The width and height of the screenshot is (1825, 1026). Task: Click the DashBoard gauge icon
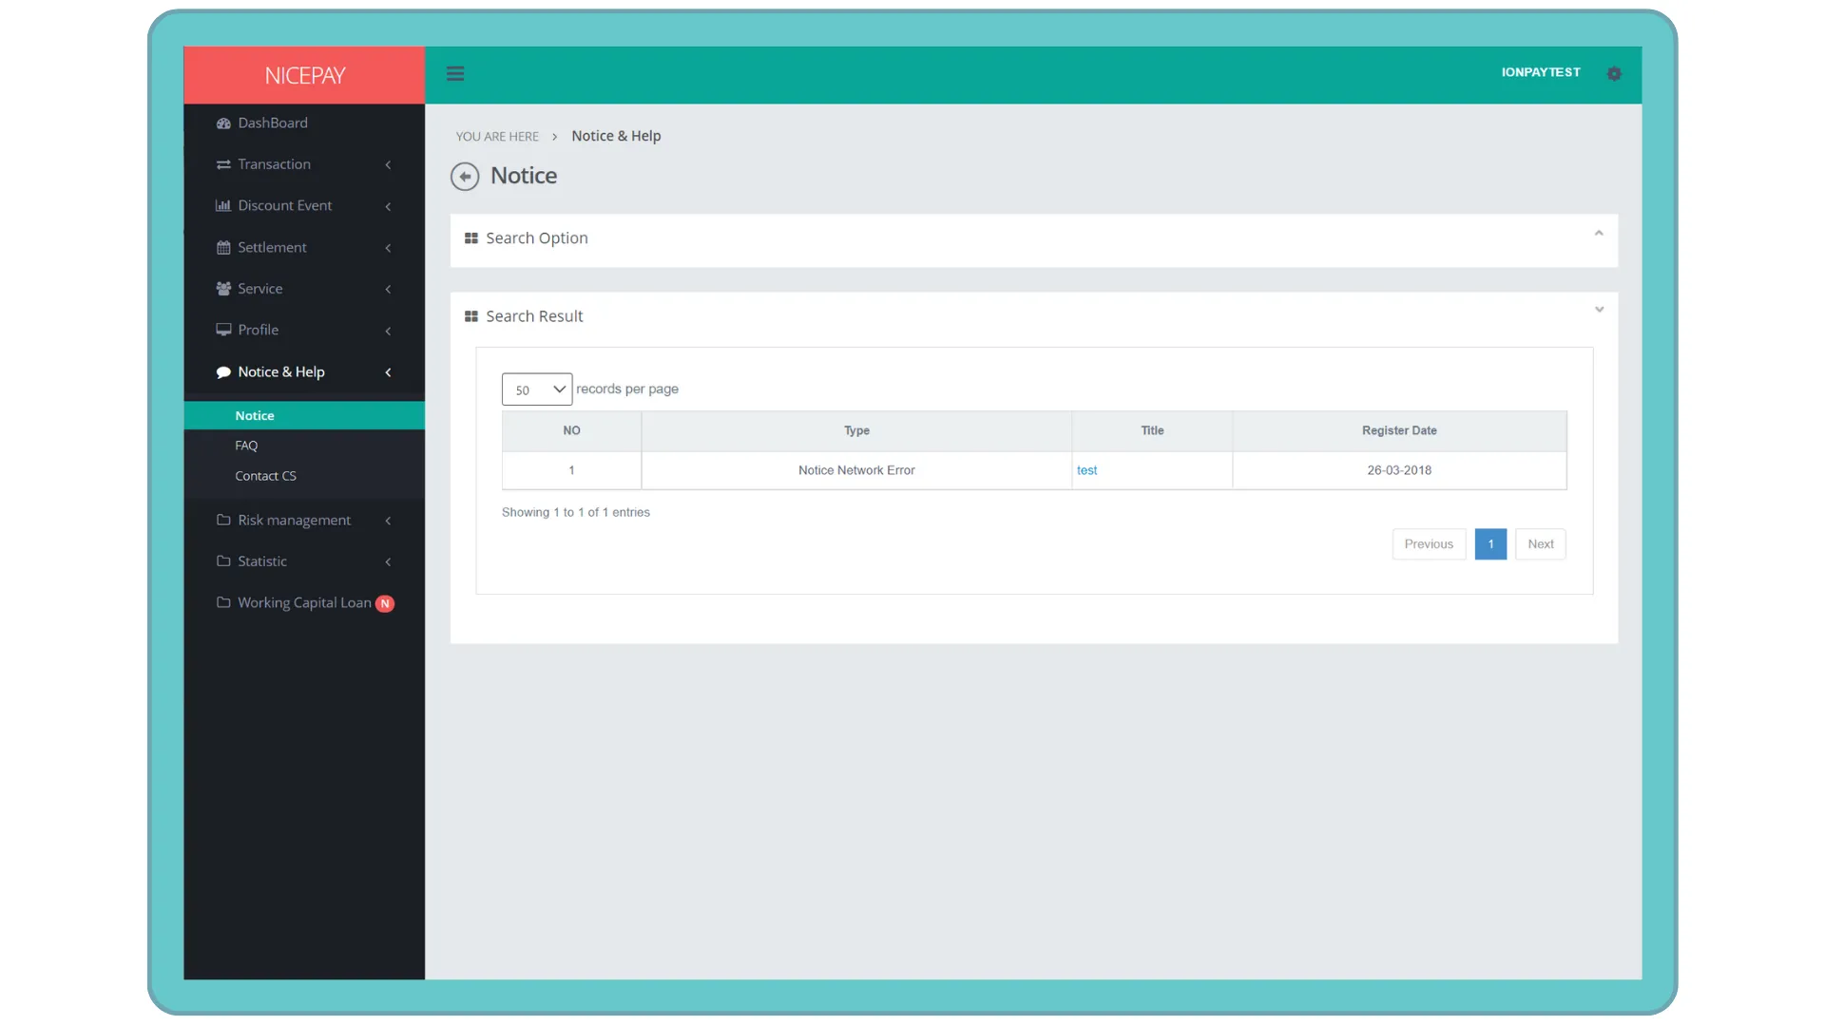coord(223,123)
